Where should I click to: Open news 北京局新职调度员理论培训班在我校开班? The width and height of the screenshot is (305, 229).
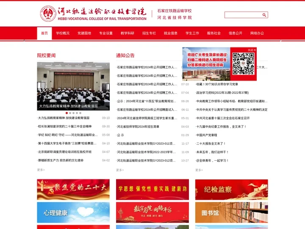pyautogui.click(x=64, y=152)
